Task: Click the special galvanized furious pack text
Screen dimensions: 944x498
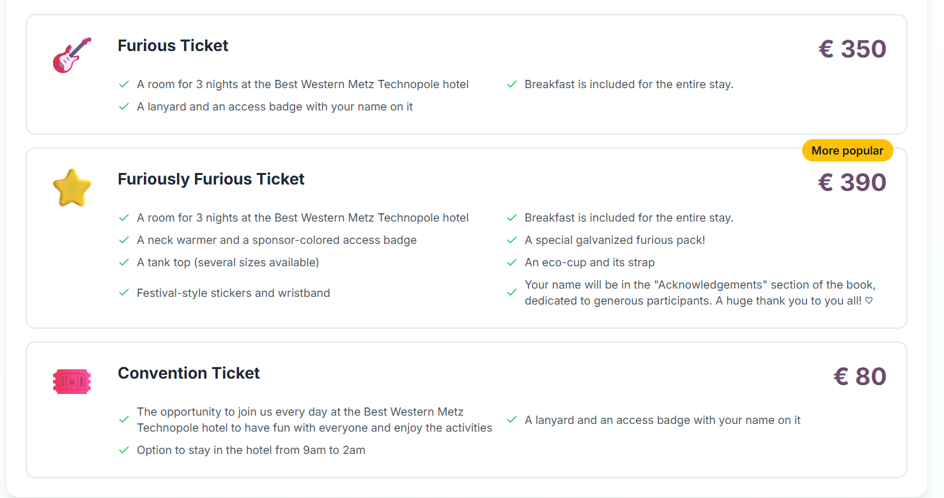Action: 615,240
